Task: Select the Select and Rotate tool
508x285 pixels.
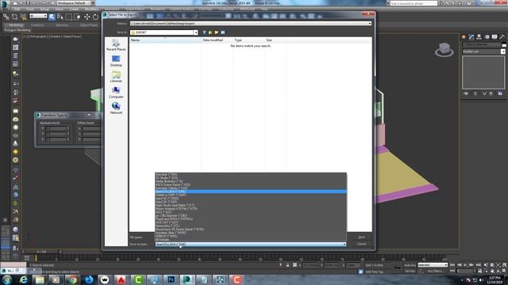Action: click(95, 17)
